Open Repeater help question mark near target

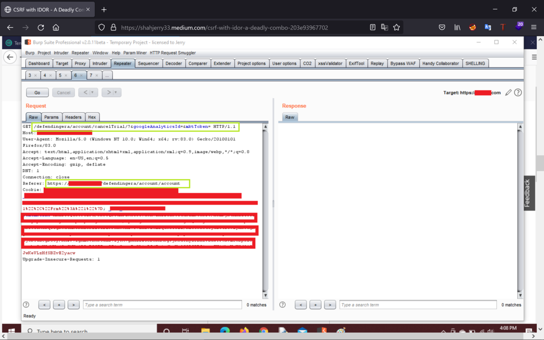click(518, 92)
